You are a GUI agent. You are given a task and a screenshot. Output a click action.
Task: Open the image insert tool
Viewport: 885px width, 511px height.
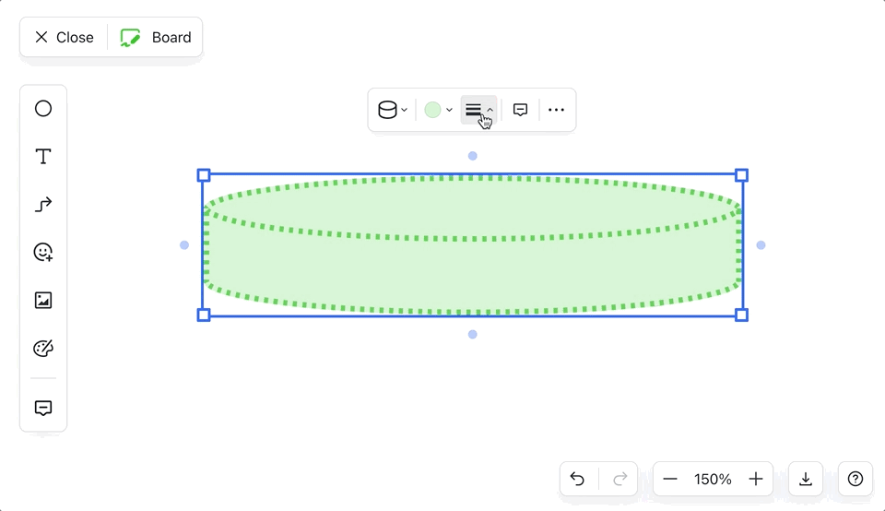tap(43, 300)
